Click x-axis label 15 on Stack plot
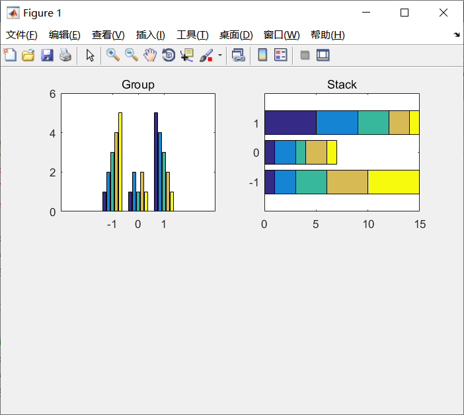This screenshot has width=464, height=415. pos(420,224)
